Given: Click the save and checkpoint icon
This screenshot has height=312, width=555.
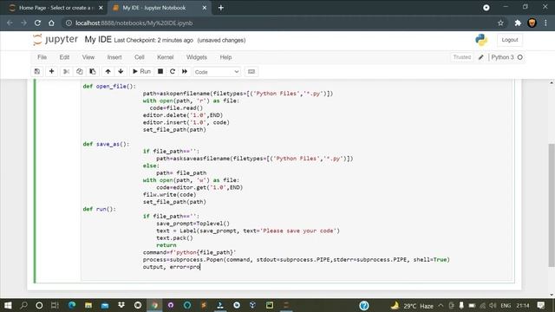Looking at the screenshot, I should [x=36, y=72].
